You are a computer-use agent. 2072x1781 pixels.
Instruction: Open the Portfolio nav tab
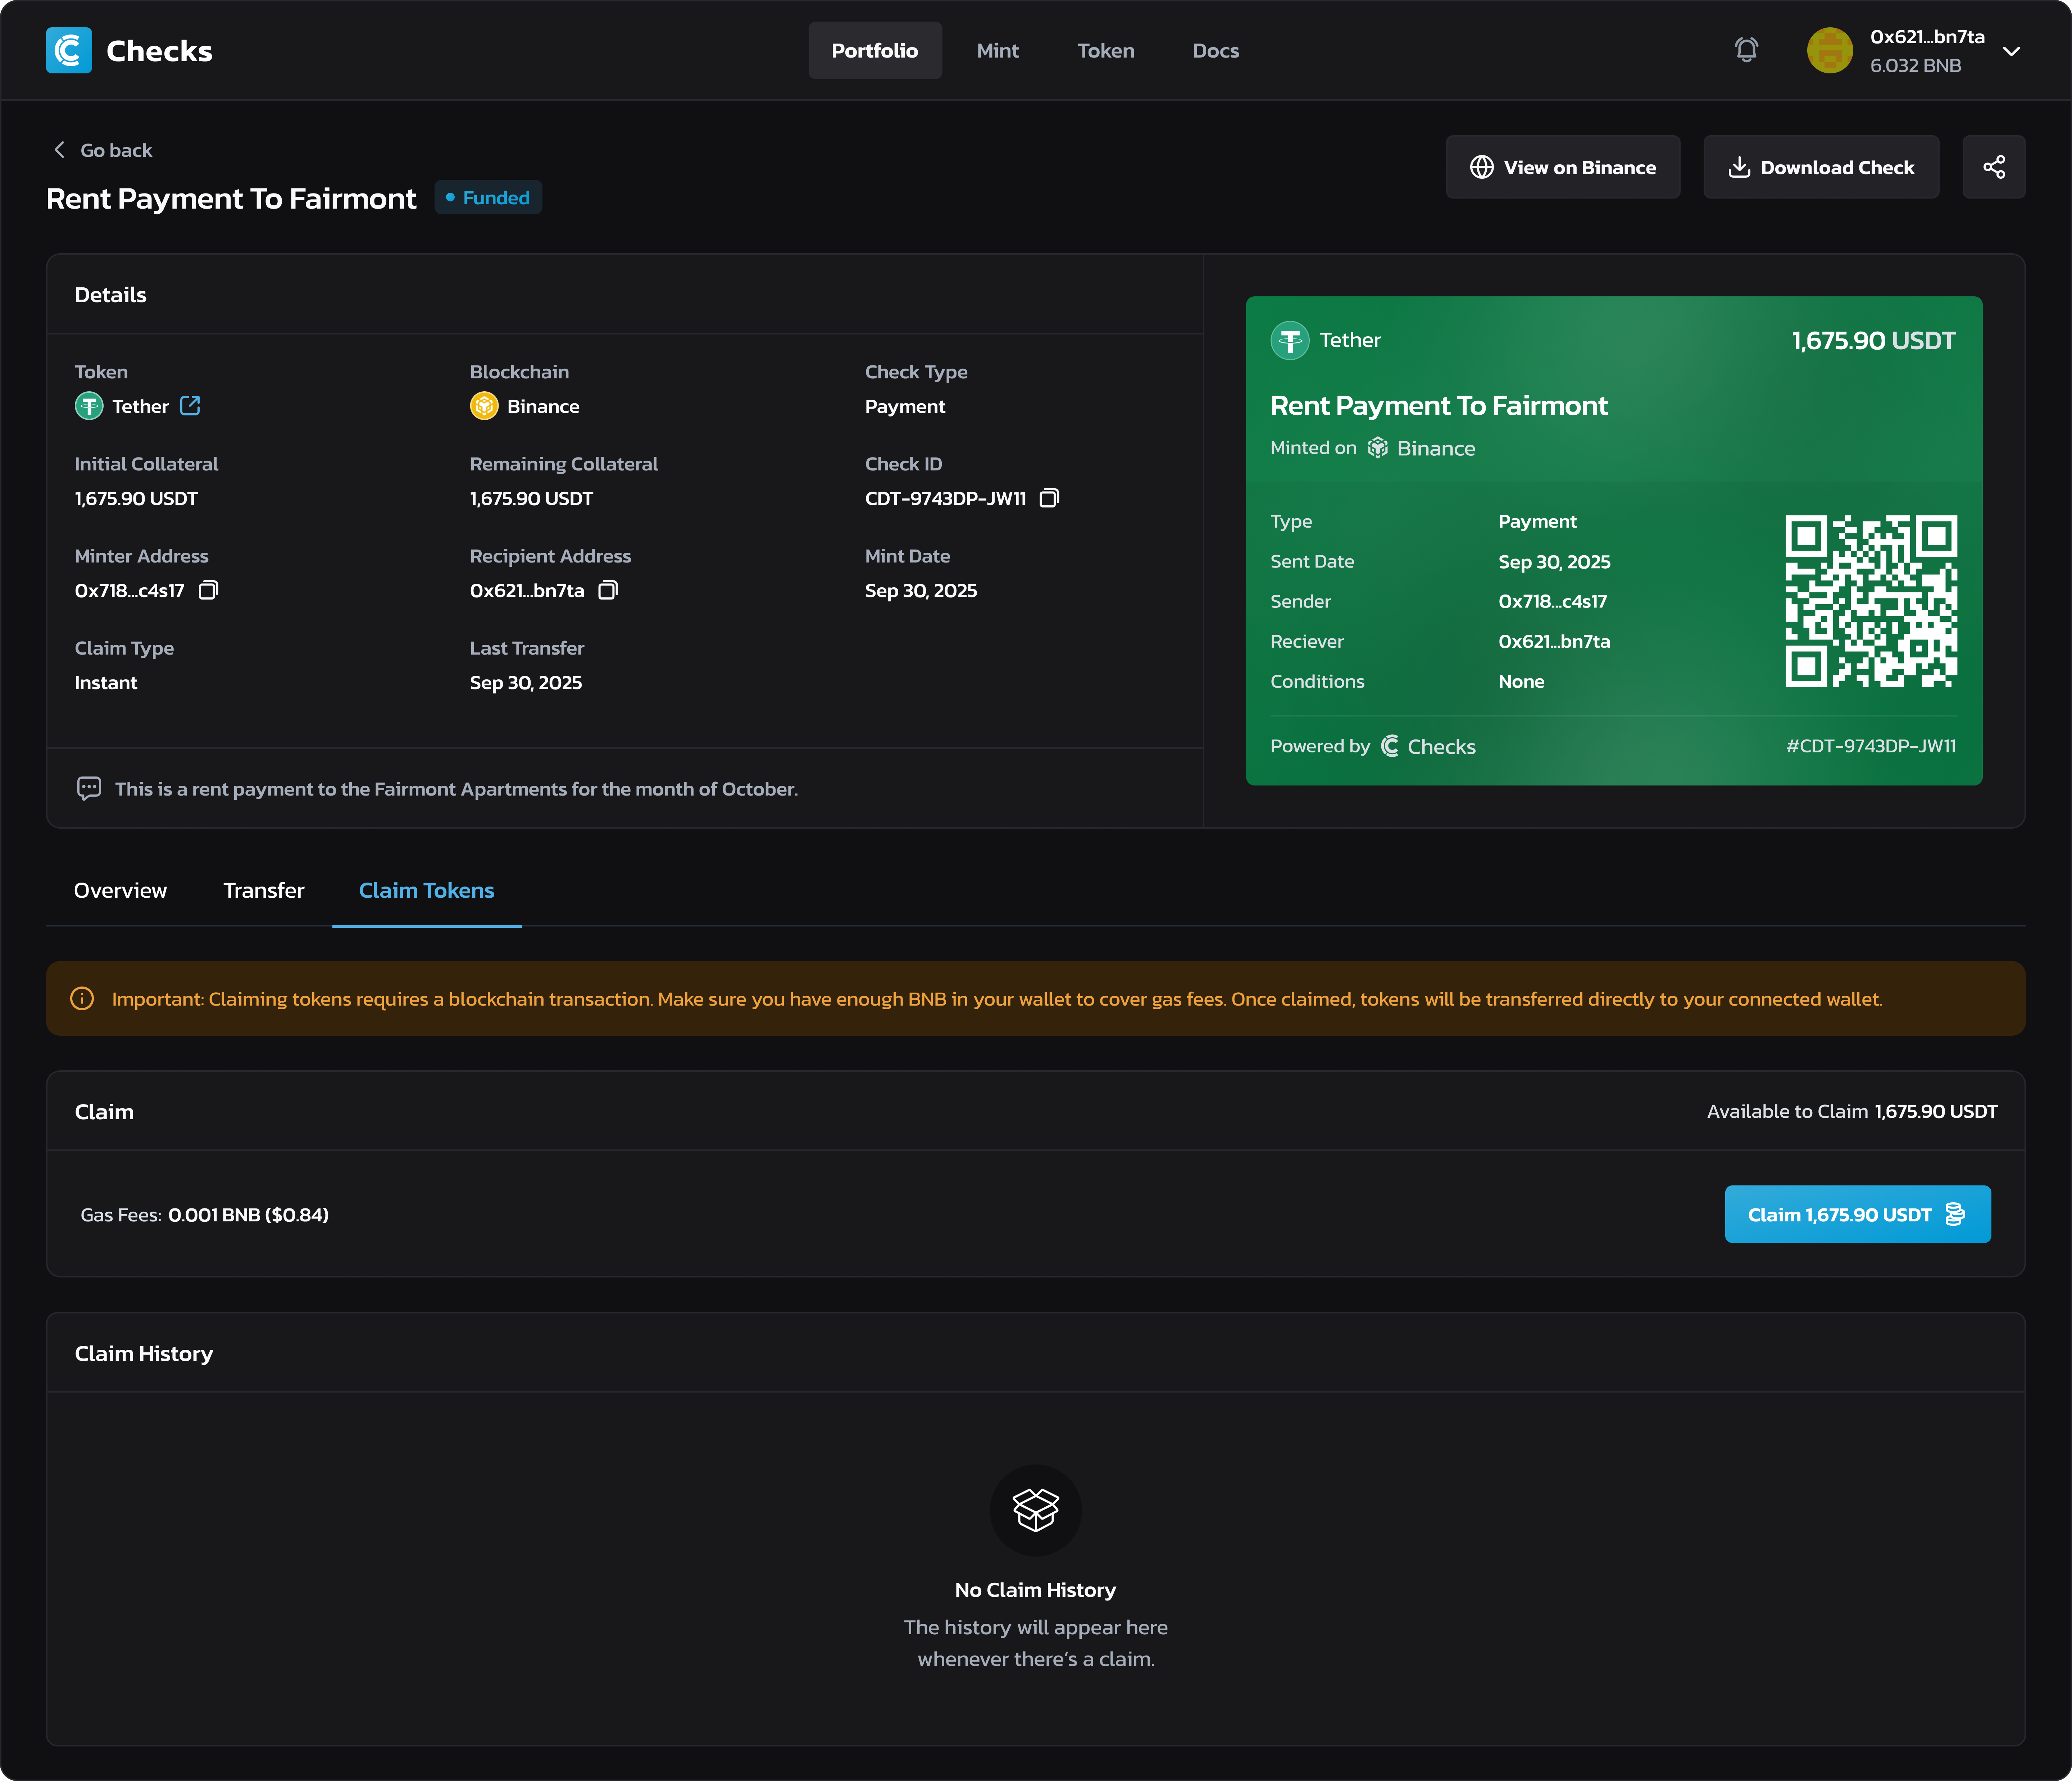[874, 50]
